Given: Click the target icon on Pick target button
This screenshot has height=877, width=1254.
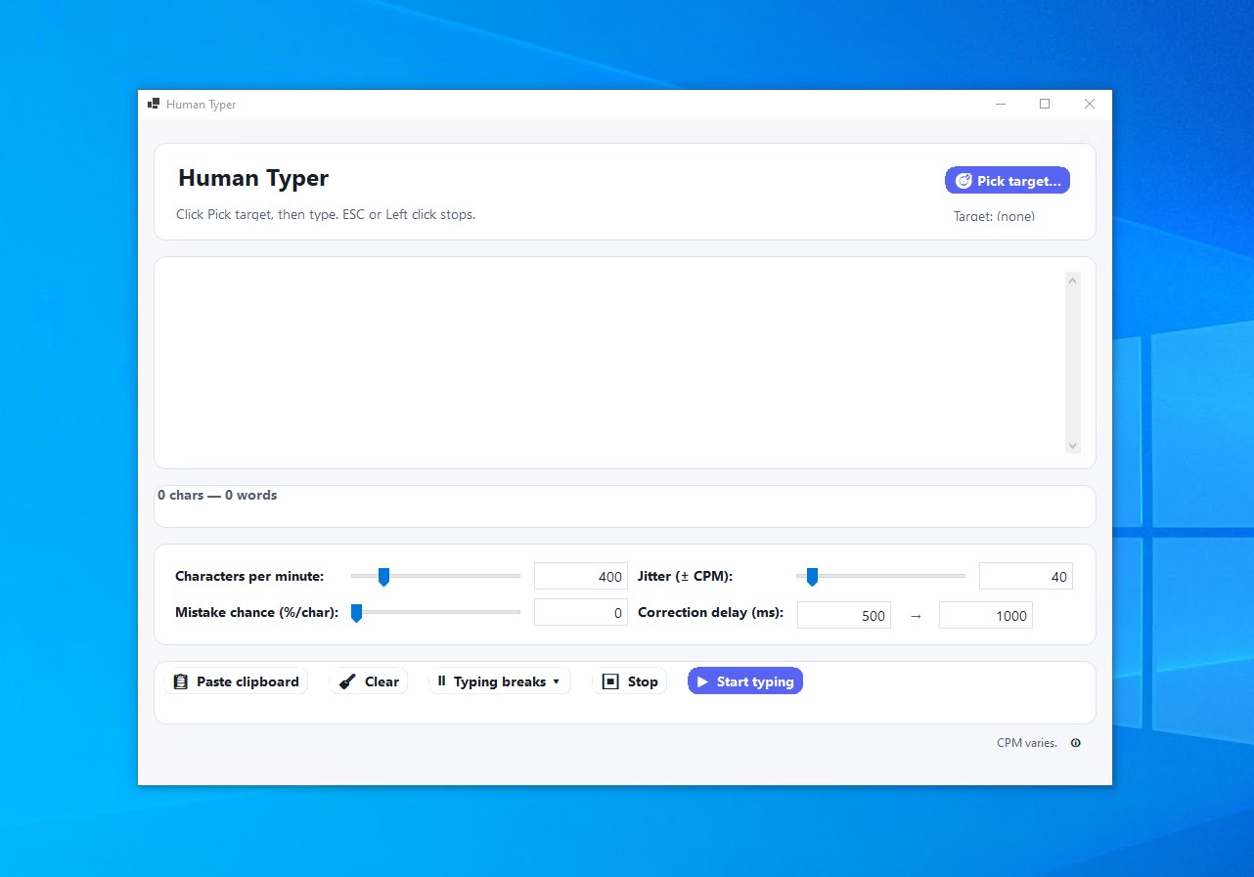Looking at the screenshot, I should [x=963, y=180].
